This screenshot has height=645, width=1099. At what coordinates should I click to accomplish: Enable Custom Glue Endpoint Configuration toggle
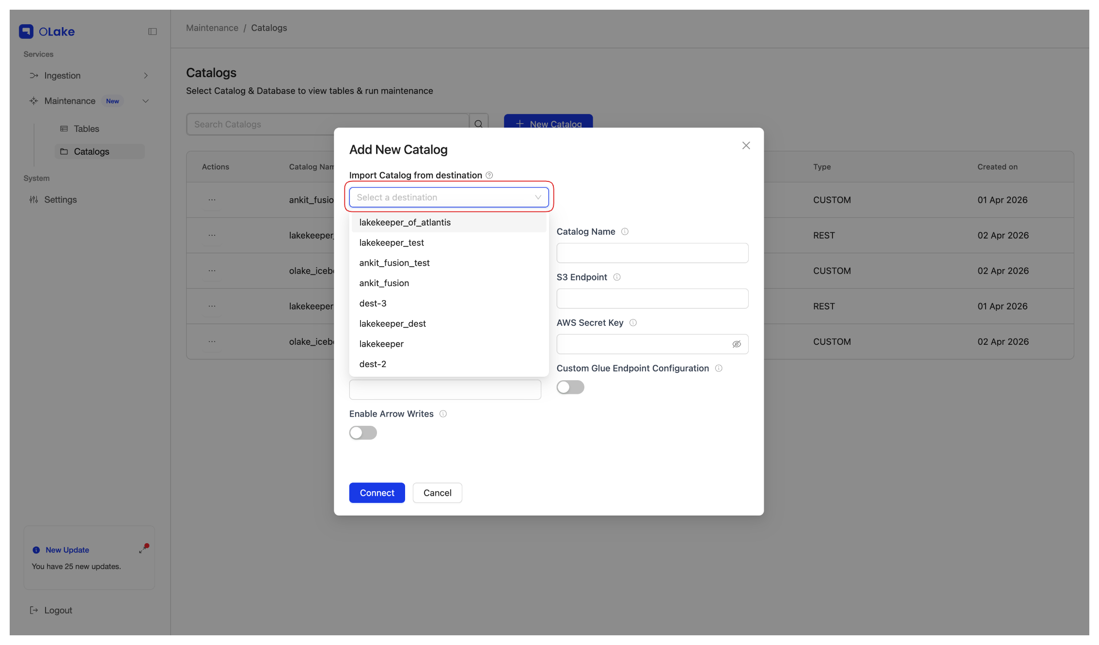[x=570, y=387]
